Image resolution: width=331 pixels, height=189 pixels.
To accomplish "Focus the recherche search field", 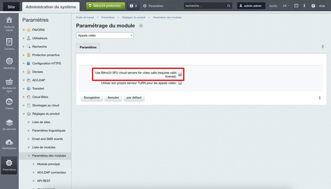I will click(x=205, y=6).
